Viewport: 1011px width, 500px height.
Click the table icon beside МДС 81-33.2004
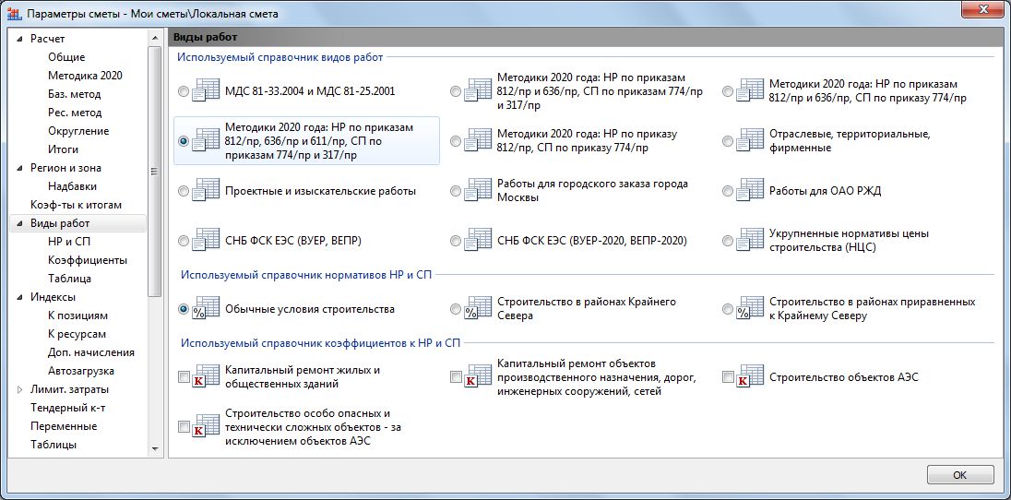(x=207, y=91)
